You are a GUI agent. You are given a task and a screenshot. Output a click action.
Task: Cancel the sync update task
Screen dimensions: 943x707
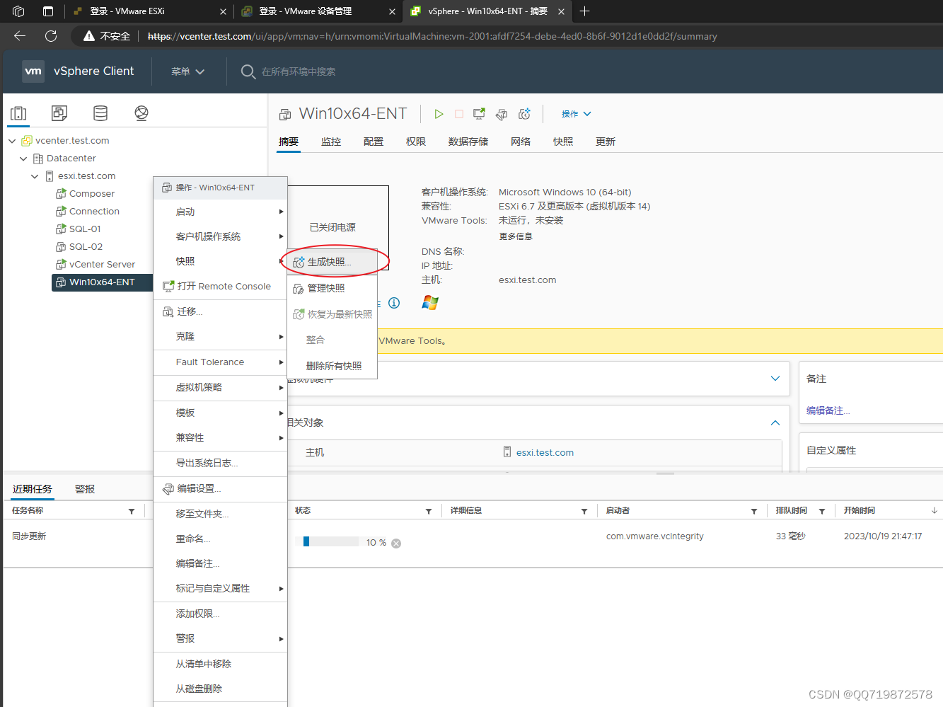pos(396,544)
